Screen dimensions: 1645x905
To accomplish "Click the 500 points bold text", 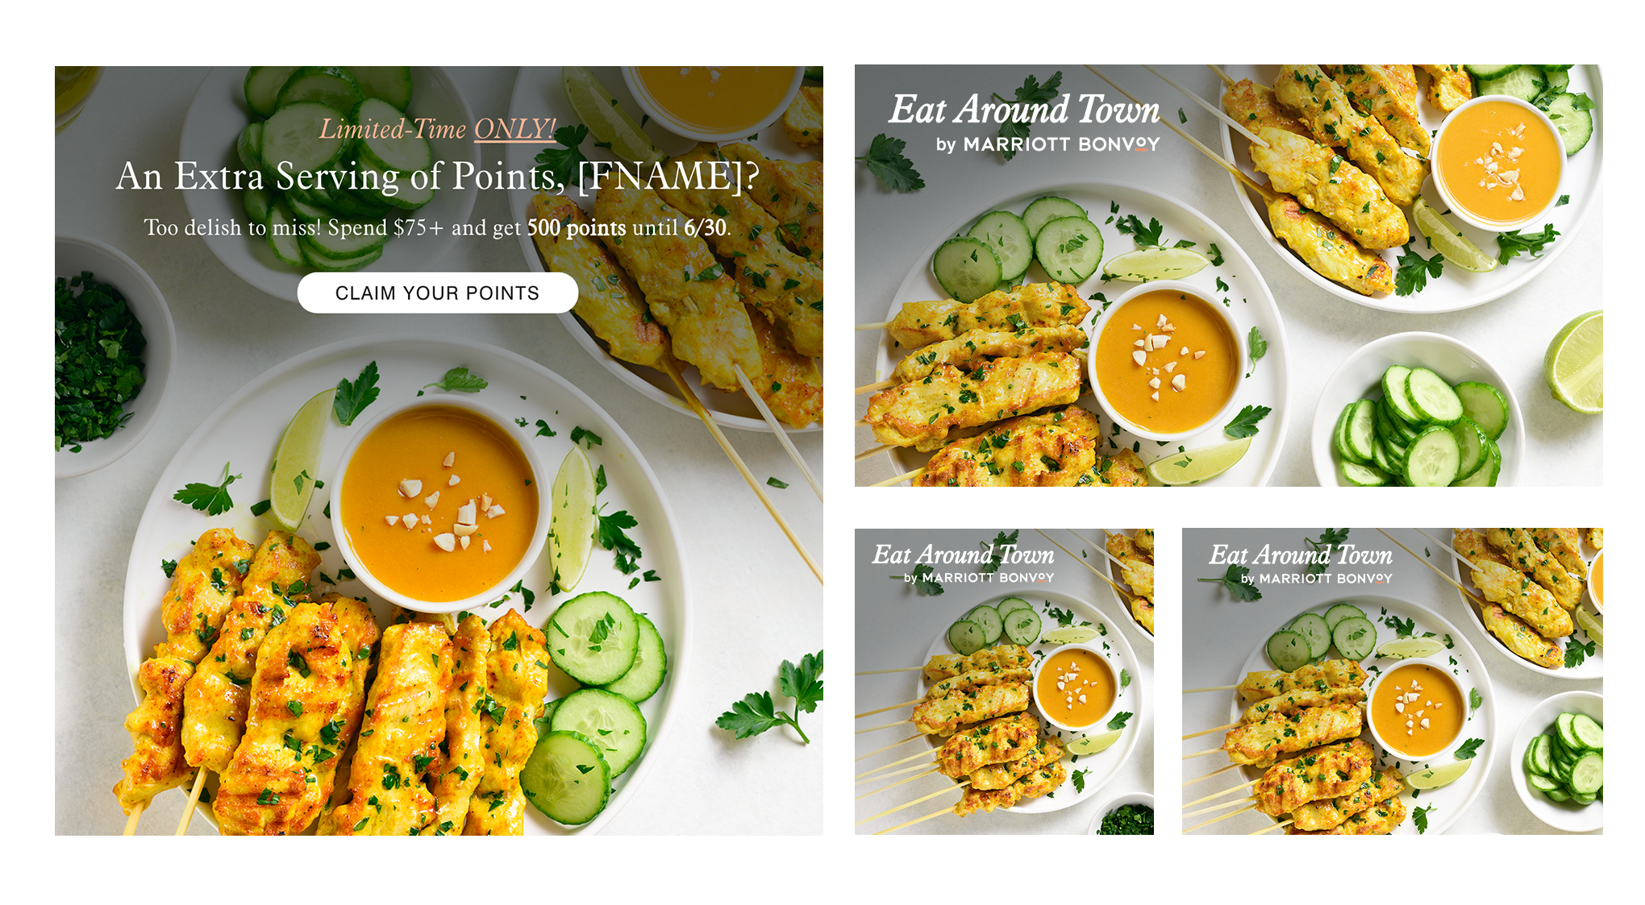I will click(x=577, y=228).
